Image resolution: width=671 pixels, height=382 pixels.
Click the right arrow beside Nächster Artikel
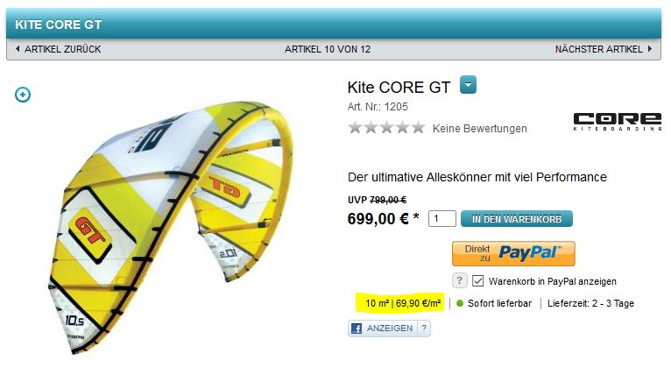click(650, 49)
